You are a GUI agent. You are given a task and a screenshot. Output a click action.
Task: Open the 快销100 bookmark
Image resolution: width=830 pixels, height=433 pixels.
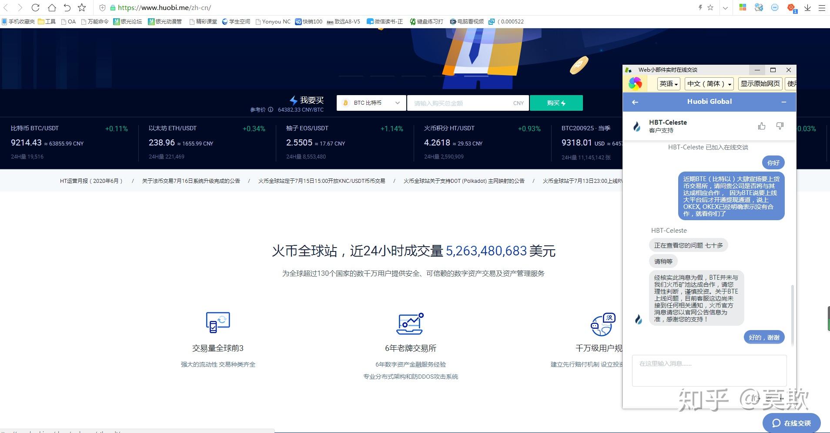309,21
